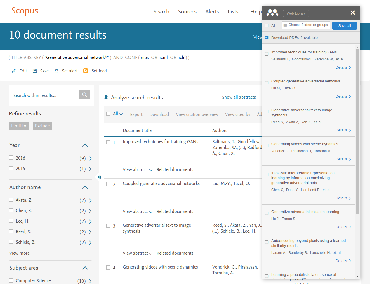
Task: Click the Exclude button
Action: pyautogui.click(x=42, y=126)
